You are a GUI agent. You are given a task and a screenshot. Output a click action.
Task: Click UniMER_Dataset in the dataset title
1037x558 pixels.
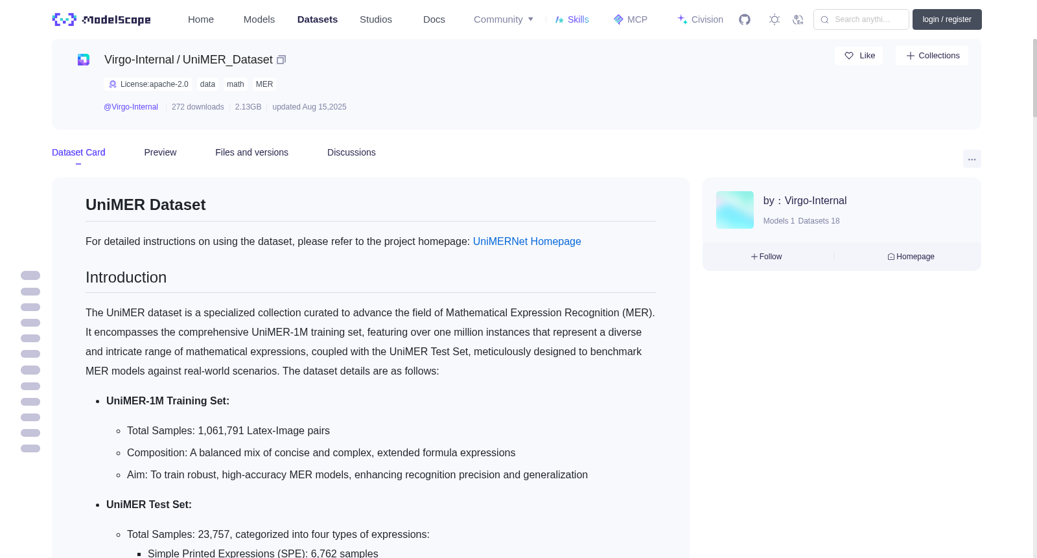(227, 60)
